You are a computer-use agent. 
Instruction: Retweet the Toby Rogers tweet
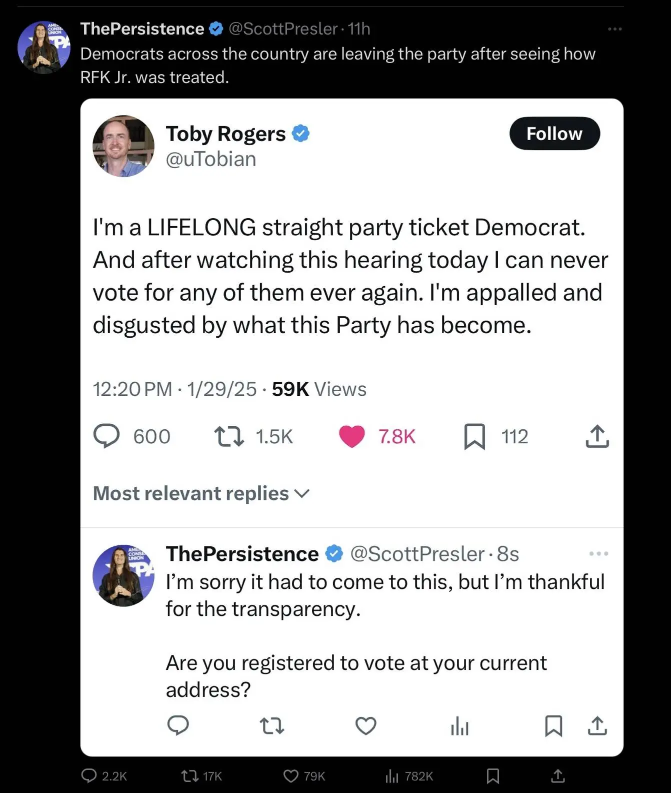tap(229, 436)
